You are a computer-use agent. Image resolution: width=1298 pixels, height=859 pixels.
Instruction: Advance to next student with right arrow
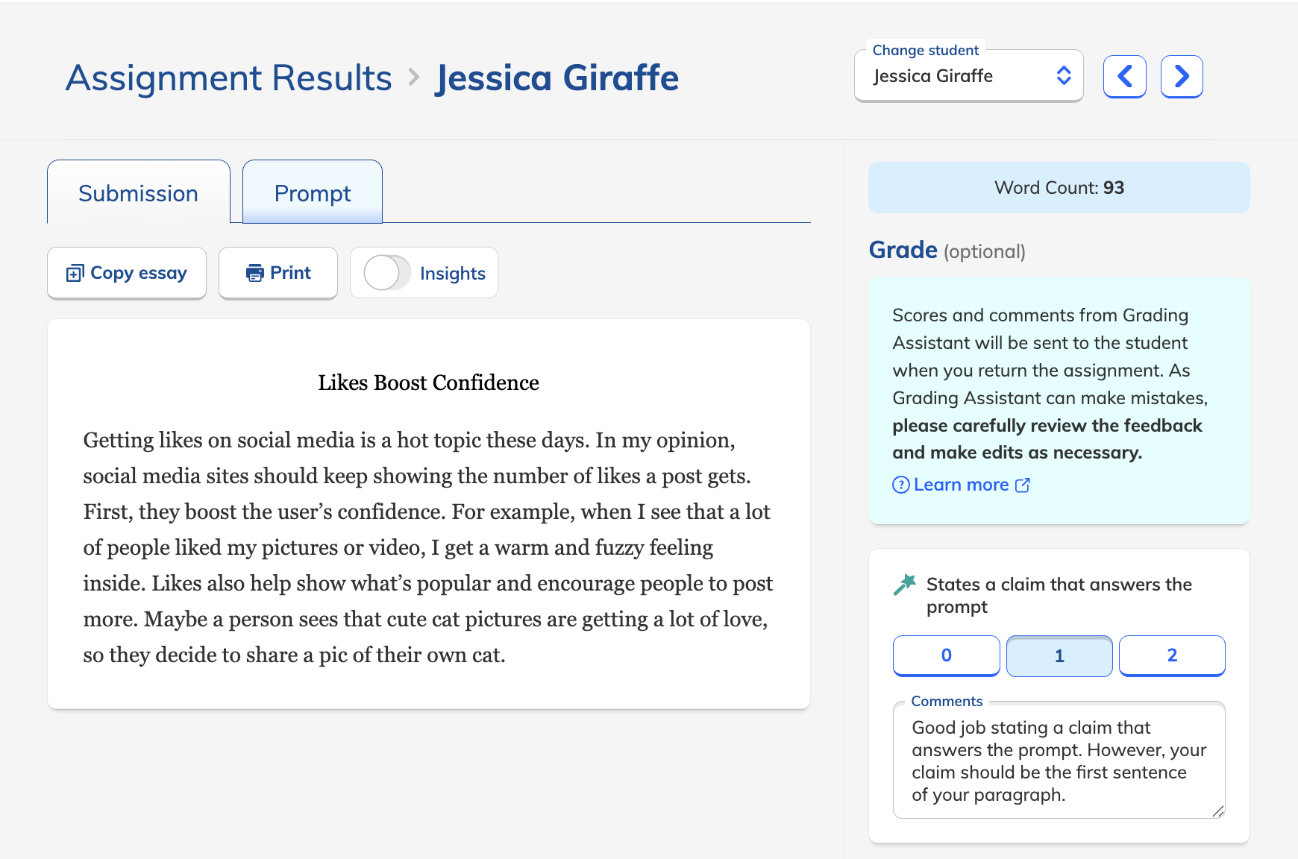point(1182,75)
